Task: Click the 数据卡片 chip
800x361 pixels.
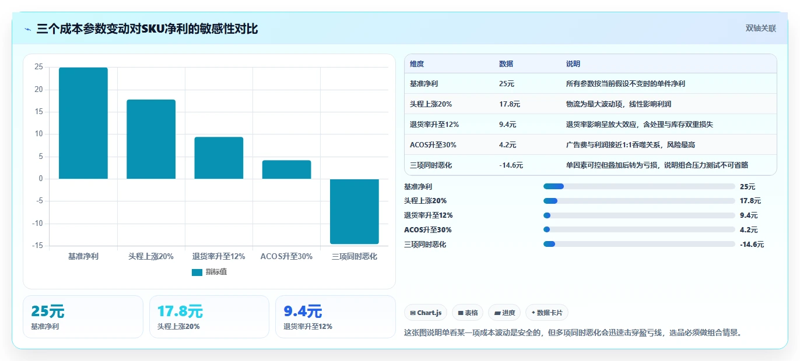Action: tap(547, 313)
